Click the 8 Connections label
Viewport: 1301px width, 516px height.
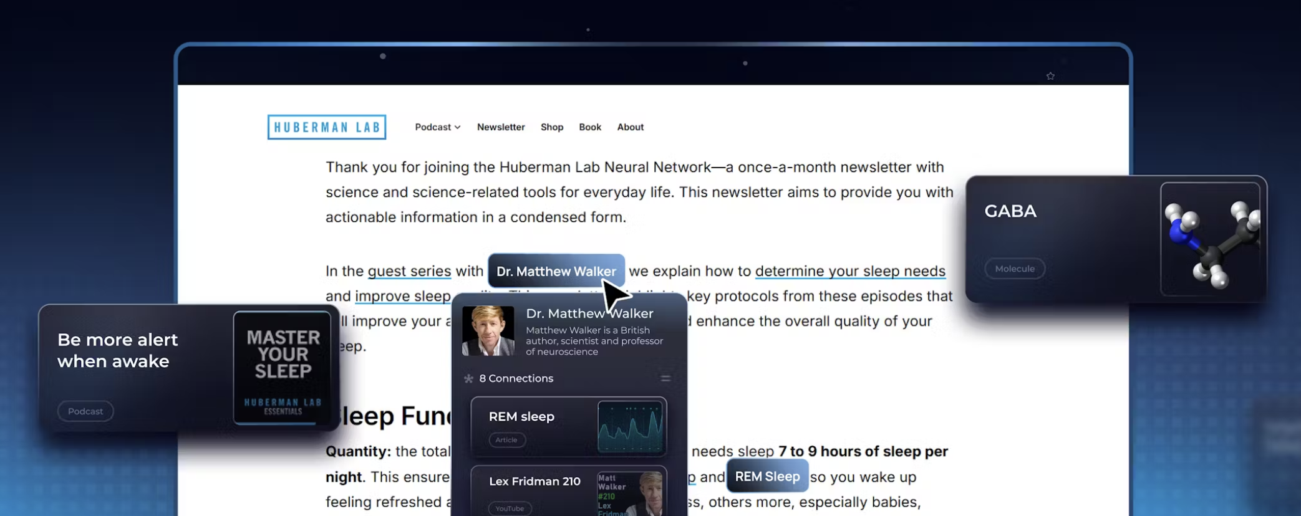coord(516,378)
